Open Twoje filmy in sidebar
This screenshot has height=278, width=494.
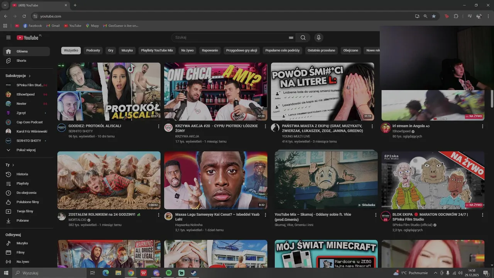point(26,211)
